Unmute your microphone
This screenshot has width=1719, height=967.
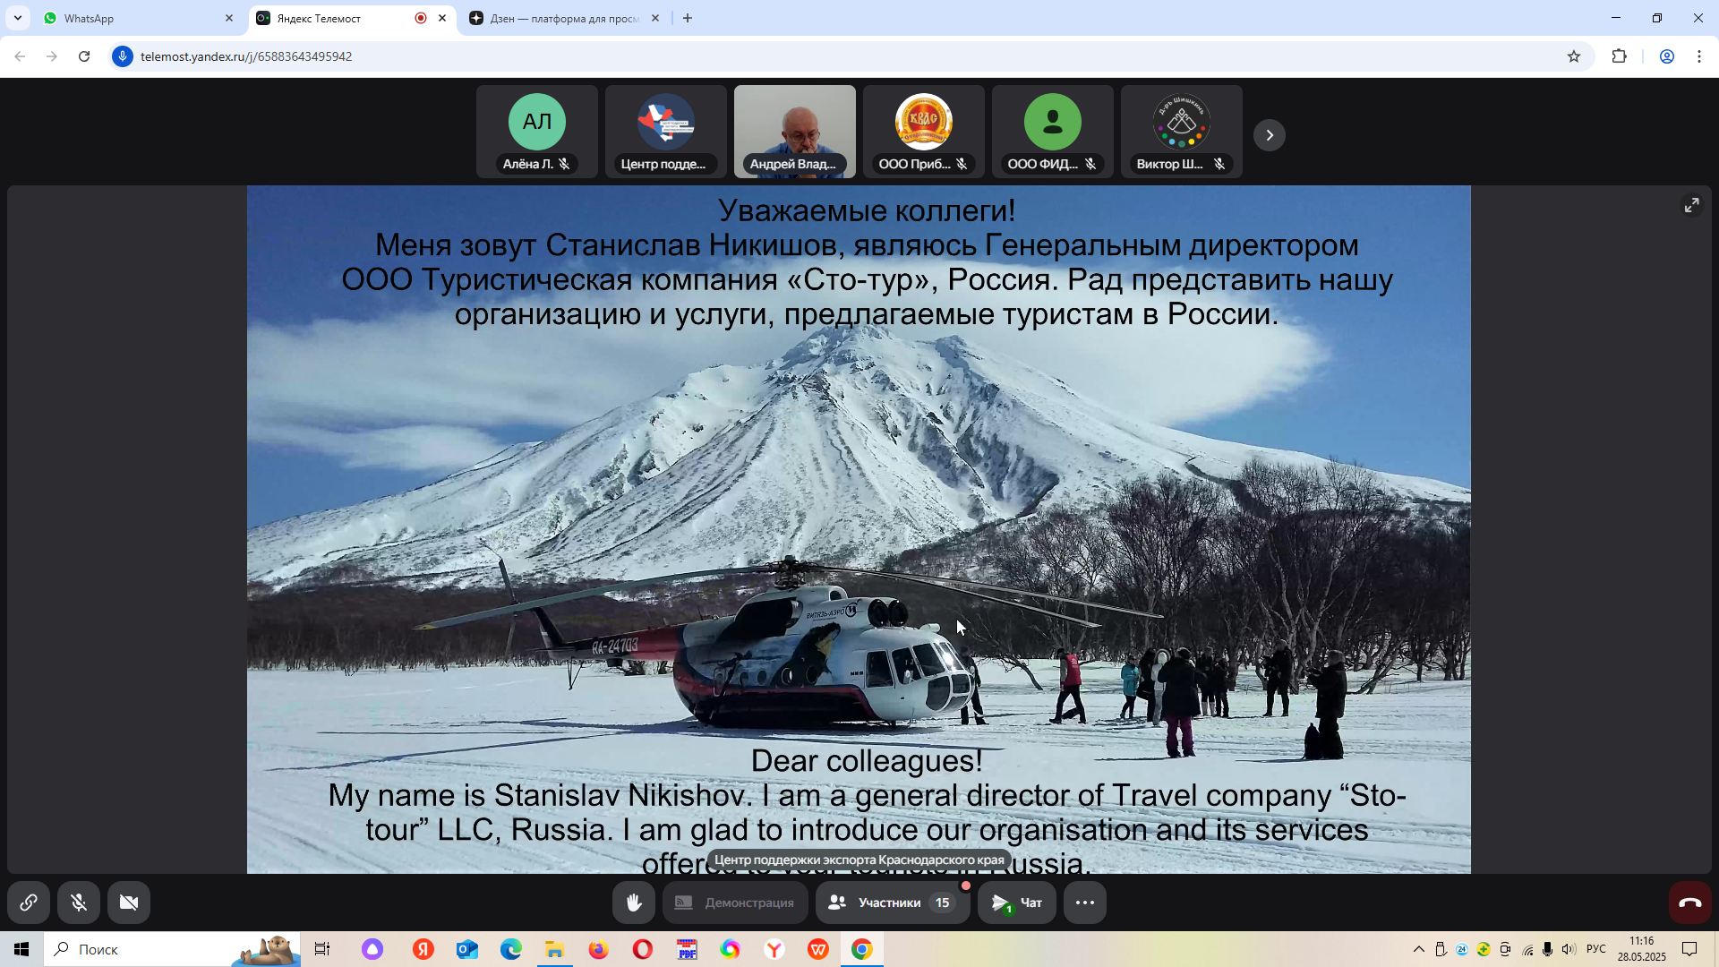coord(79,903)
